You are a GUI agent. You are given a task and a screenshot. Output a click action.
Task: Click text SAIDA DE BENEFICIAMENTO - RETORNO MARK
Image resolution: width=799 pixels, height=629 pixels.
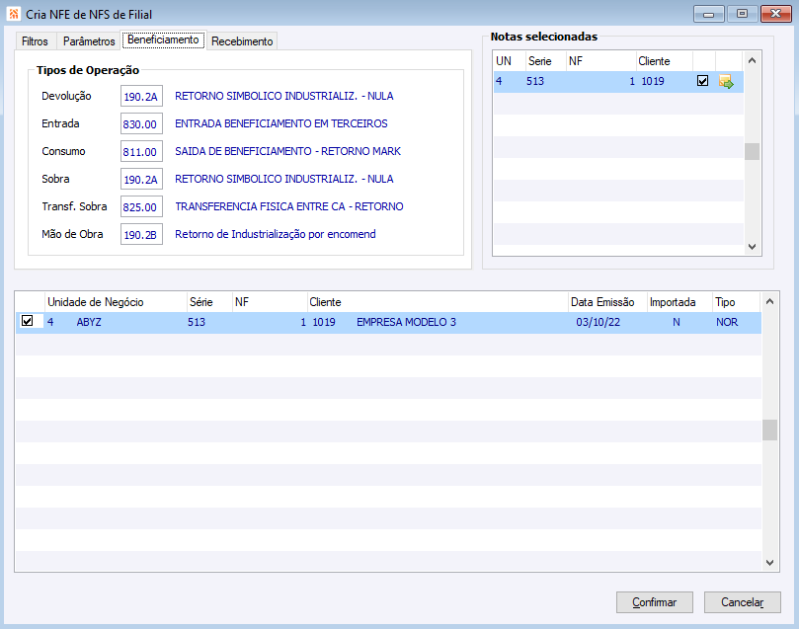click(x=288, y=151)
